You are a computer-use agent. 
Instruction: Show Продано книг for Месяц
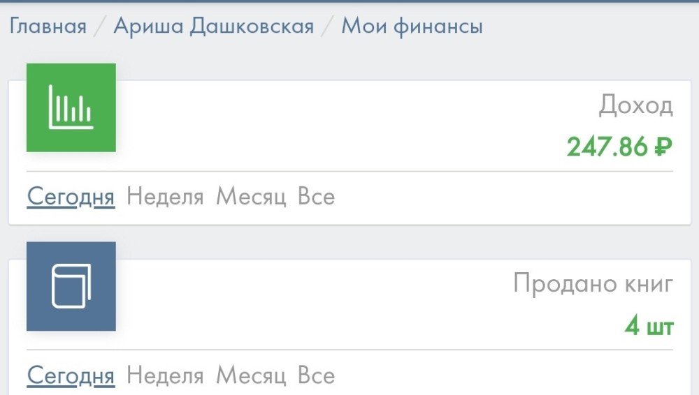(x=251, y=376)
